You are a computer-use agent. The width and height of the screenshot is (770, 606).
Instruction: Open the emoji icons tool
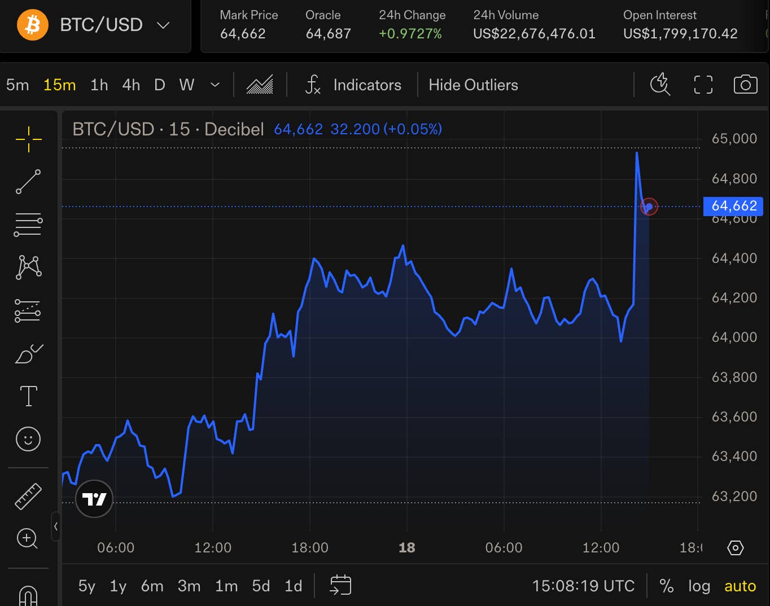pos(28,439)
